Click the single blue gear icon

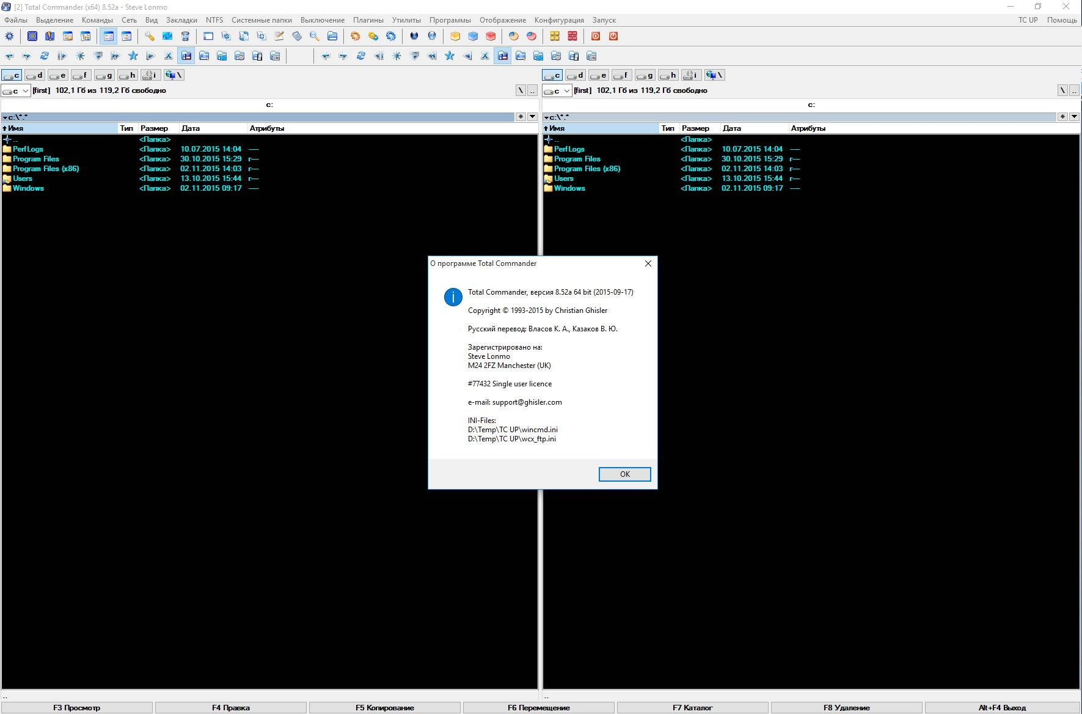(x=391, y=36)
